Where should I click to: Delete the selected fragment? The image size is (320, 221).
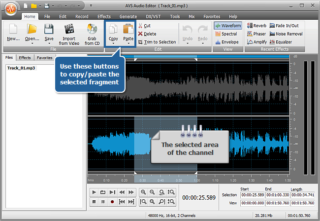point(147,34)
